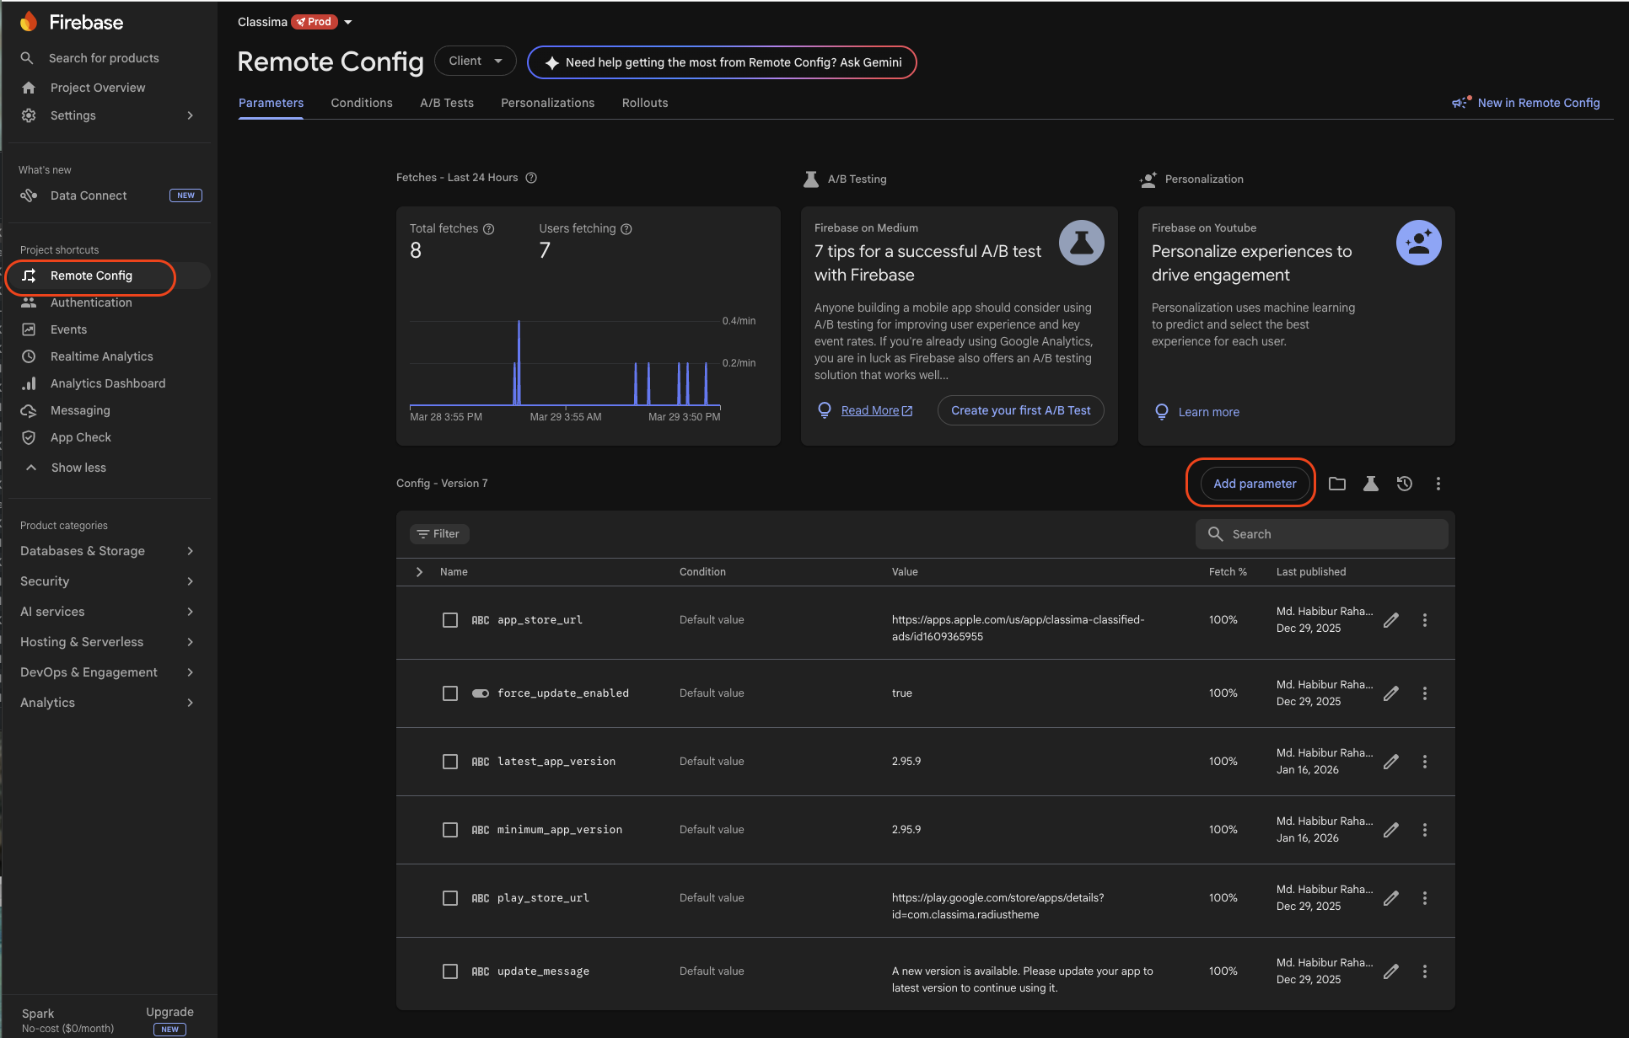Switch to the A/B Tests tab
Screen dimensions: 1629x1038
(447, 103)
